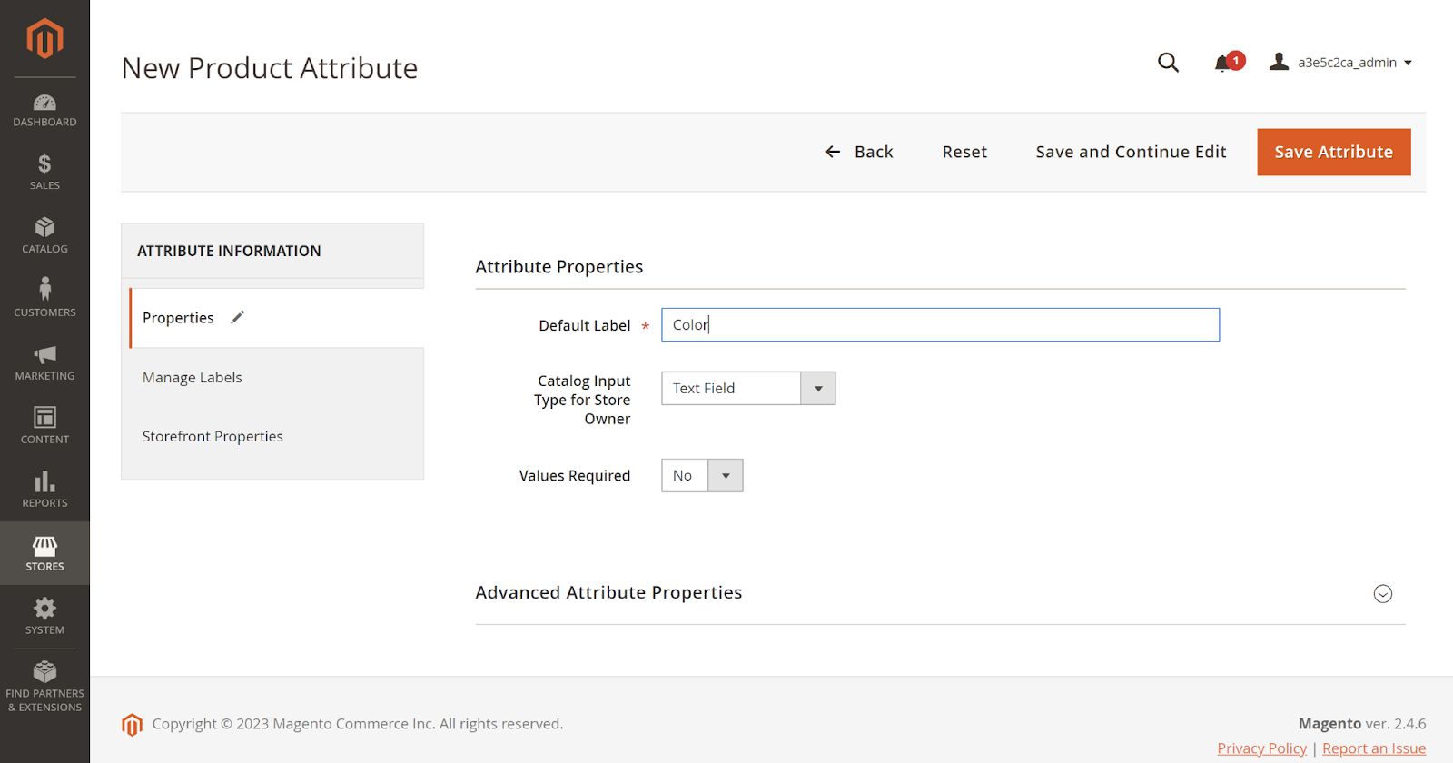Open the Values Required dropdown
The width and height of the screenshot is (1453, 763).
point(702,476)
